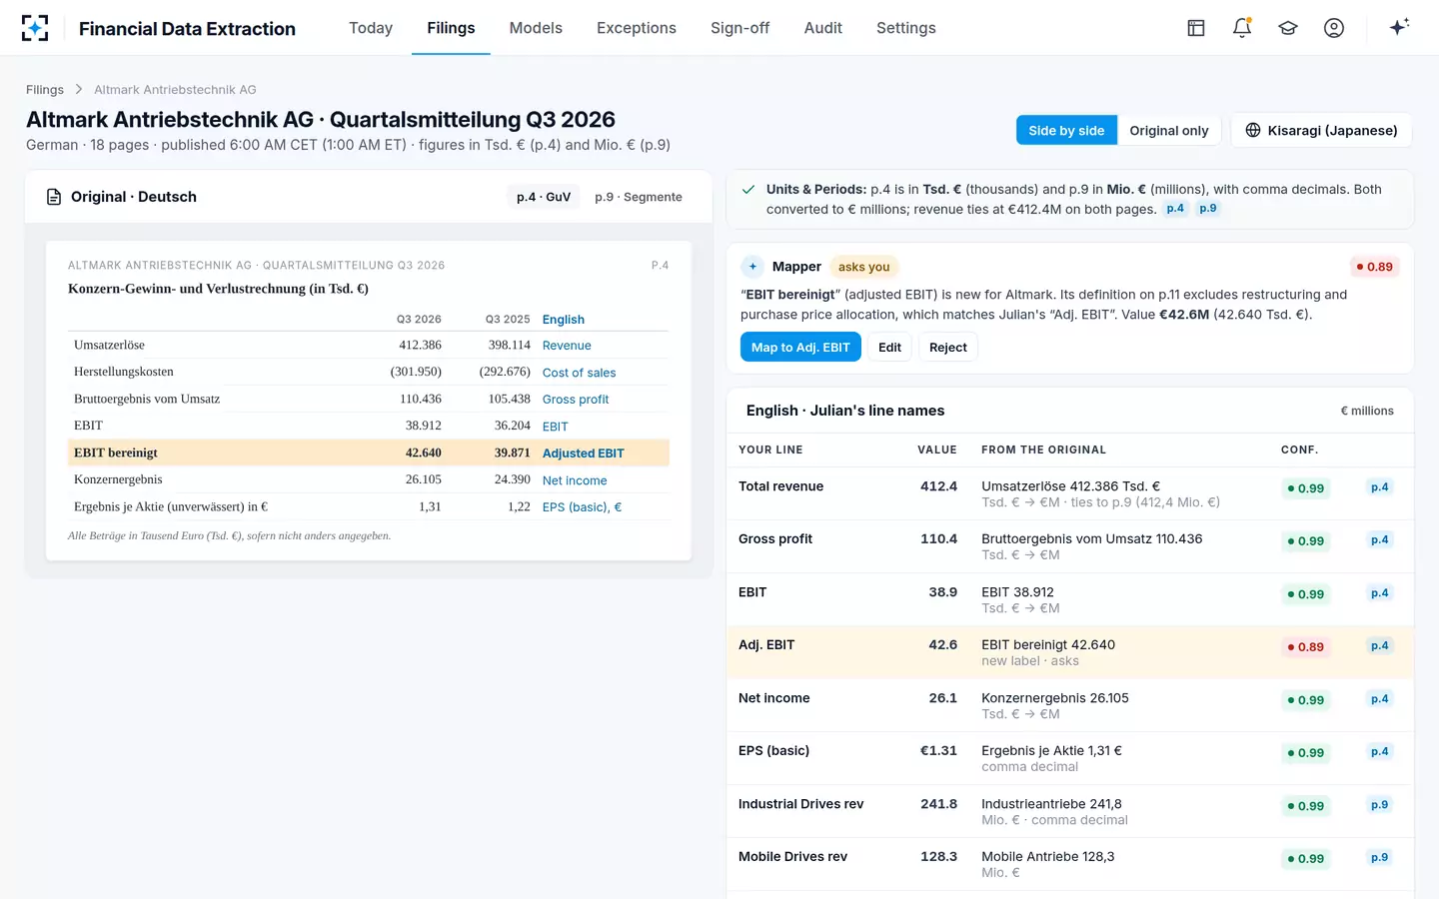Select the p.4 · GuV page tab

pyautogui.click(x=544, y=197)
